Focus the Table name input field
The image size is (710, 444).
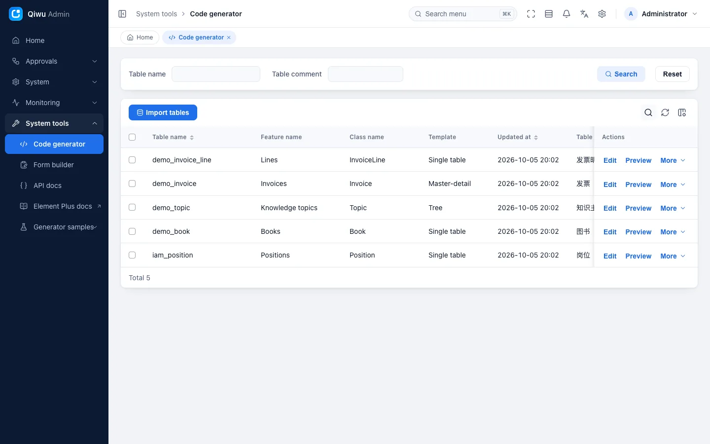(x=216, y=74)
